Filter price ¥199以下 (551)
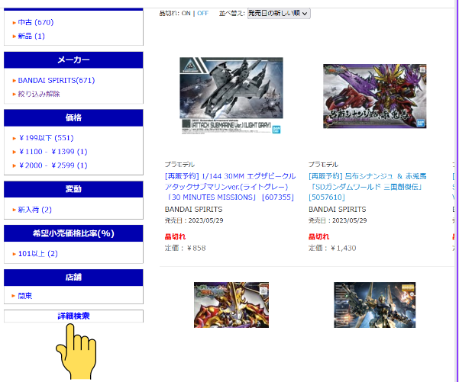459x382 pixels. tap(46, 138)
